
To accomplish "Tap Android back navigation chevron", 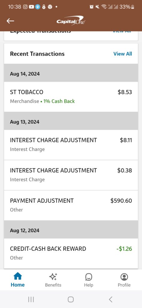I will click(x=110, y=299).
